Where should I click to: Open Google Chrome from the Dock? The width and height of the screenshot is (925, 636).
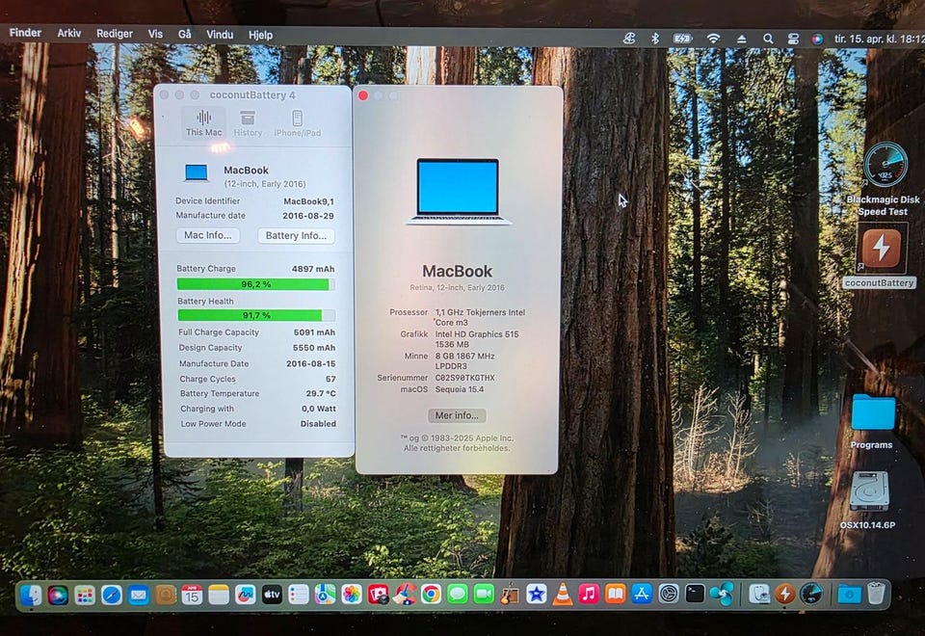pyautogui.click(x=431, y=595)
